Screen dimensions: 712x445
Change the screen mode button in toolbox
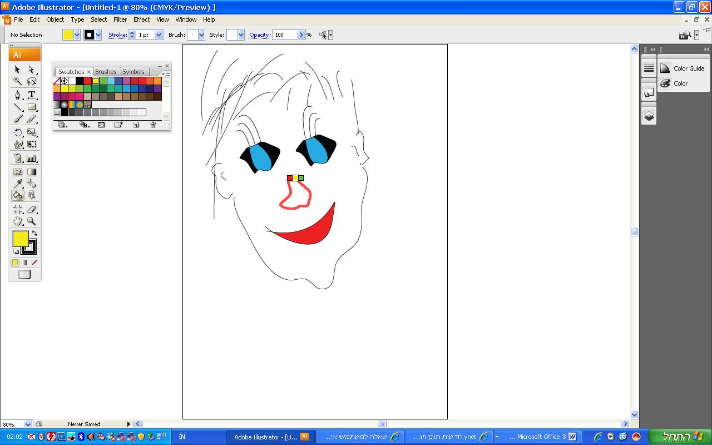pyautogui.click(x=24, y=274)
